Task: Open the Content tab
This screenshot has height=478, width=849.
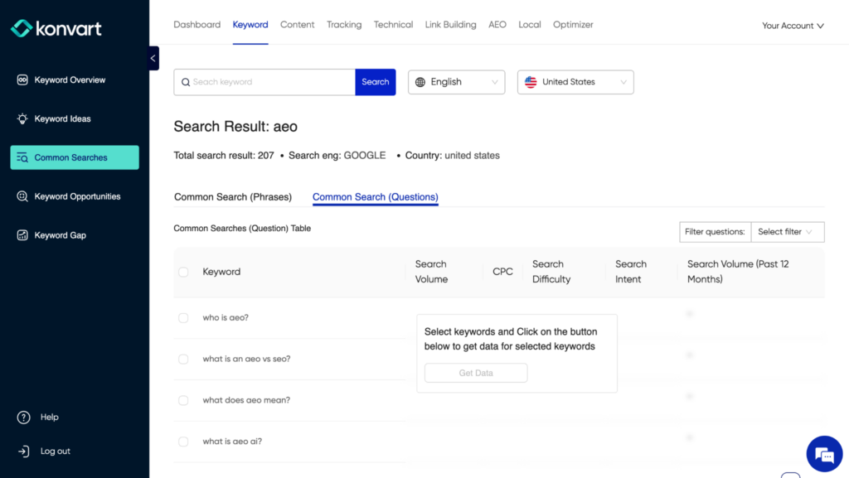Action: pos(298,25)
